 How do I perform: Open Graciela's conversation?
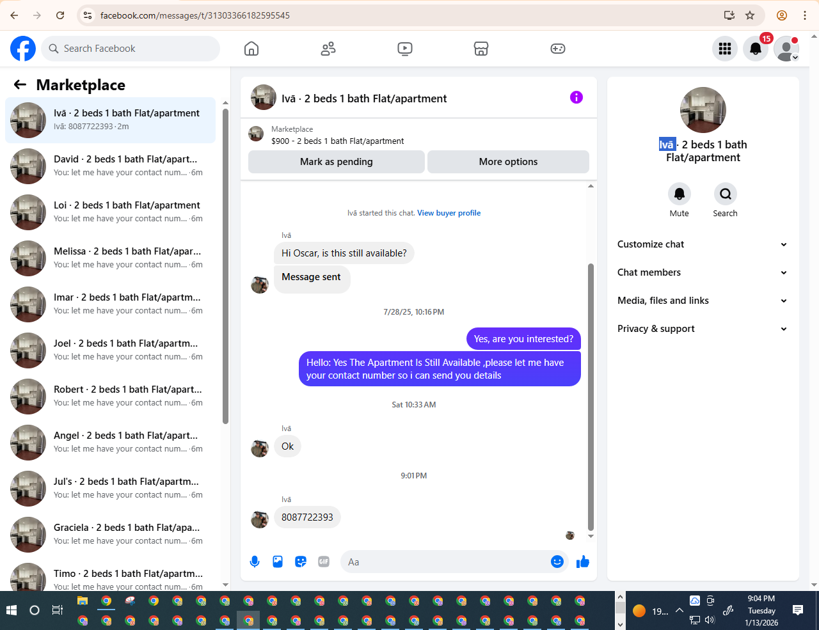tap(110, 535)
